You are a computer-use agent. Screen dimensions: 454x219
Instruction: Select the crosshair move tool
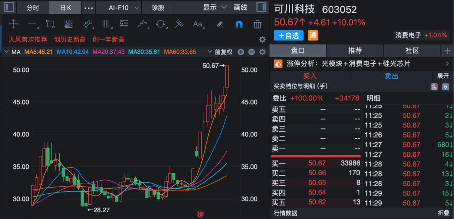coord(13,24)
